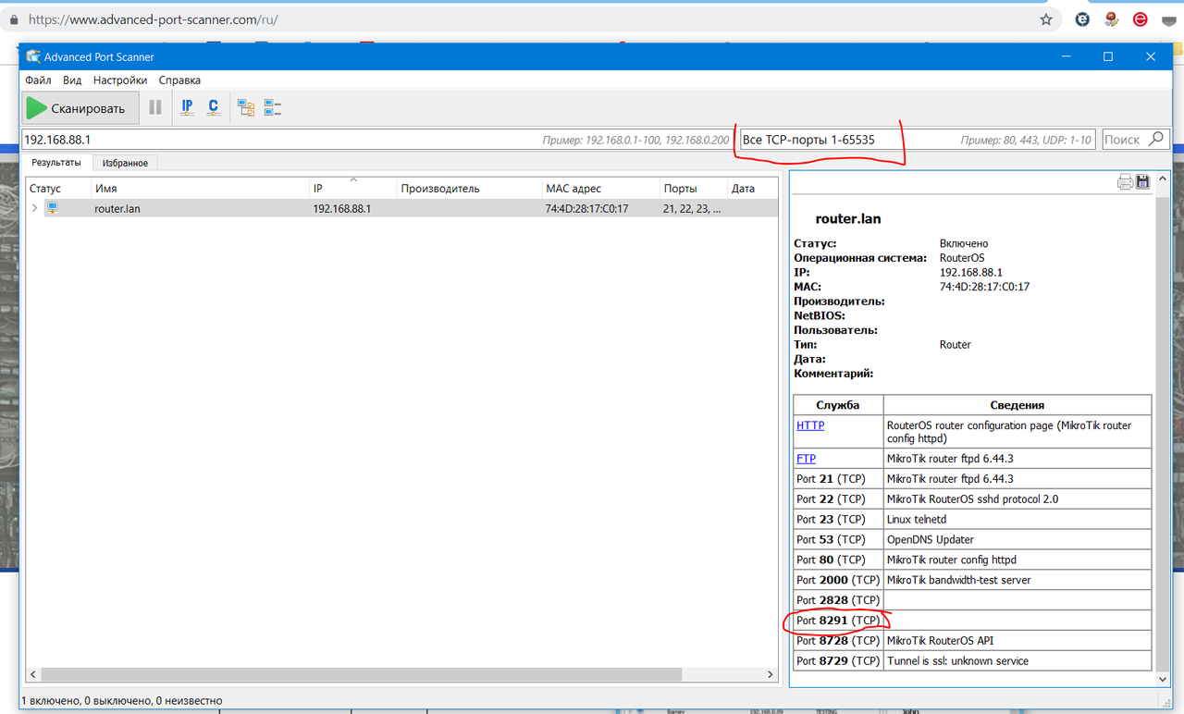
Task: Click the pause scan icon
Action: point(155,107)
